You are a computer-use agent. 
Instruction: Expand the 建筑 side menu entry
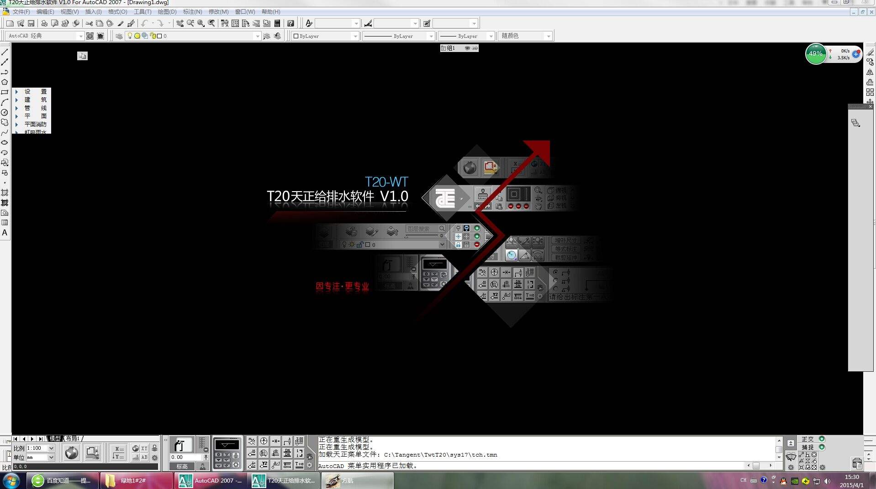click(x=32, y=100)
